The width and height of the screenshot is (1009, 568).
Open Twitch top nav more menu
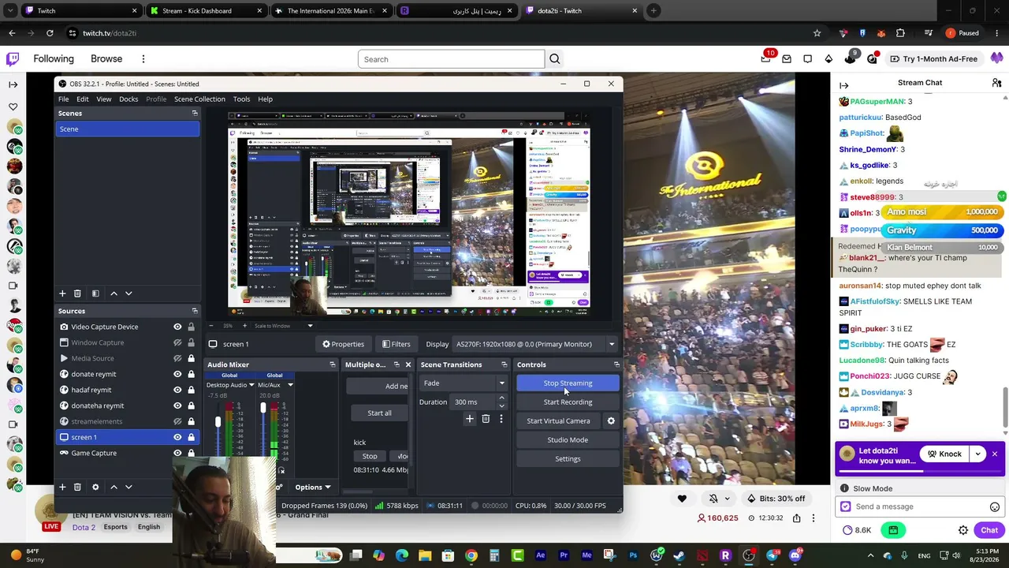pyautogui.click(x=143, y=59)
